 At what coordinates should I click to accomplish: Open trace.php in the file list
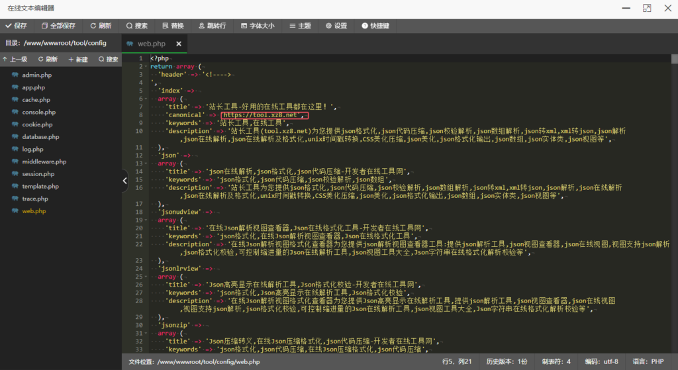coord(35,199)
